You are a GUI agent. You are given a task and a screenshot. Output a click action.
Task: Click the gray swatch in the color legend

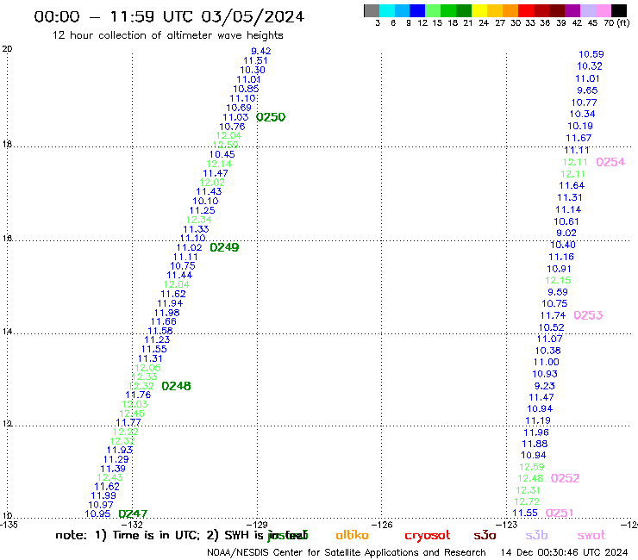tap(372, 10)
